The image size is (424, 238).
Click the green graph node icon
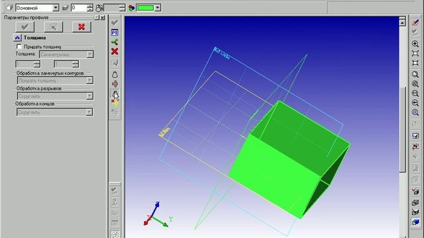[x=115, y=42]
